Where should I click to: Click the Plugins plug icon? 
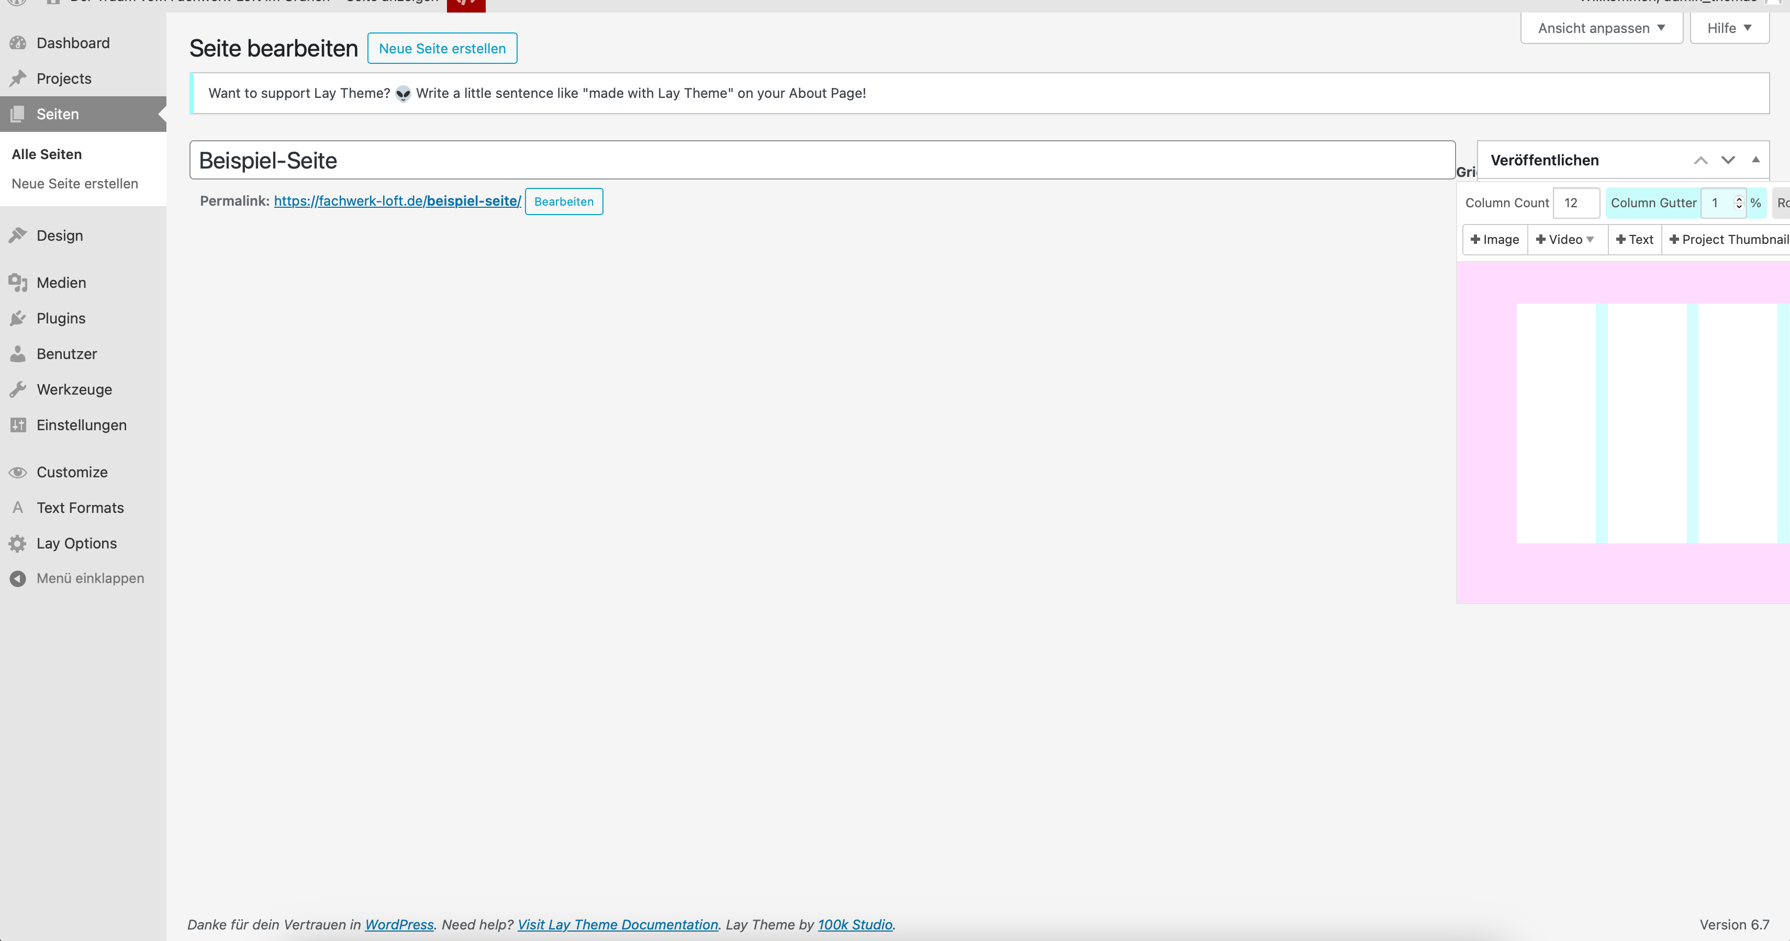point(18,318)
